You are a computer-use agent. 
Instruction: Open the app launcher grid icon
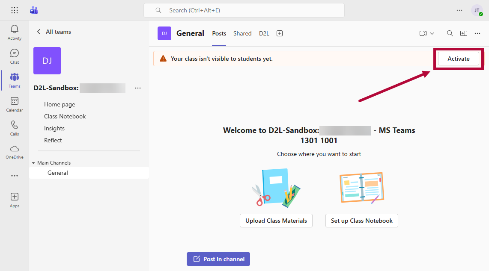(x=15, y=10)
